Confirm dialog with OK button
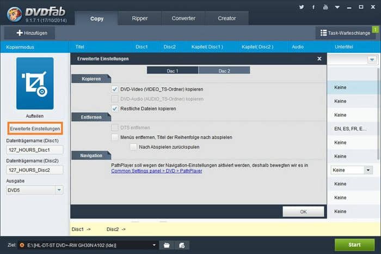Viewport: 381px width, 254px height. click(x=303, y=211)
